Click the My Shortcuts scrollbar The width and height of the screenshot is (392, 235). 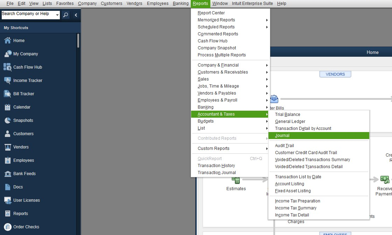[x=78, y=41]
